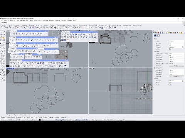
Task: Click the round globe icon ending the Linee toolbar
Action: click(x=54, y=40)
